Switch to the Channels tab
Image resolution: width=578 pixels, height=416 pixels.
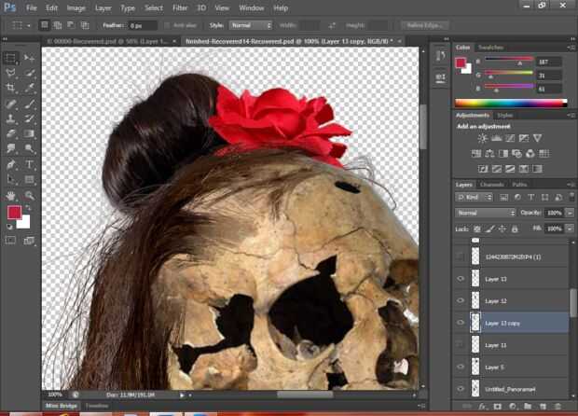coord(492,185)
